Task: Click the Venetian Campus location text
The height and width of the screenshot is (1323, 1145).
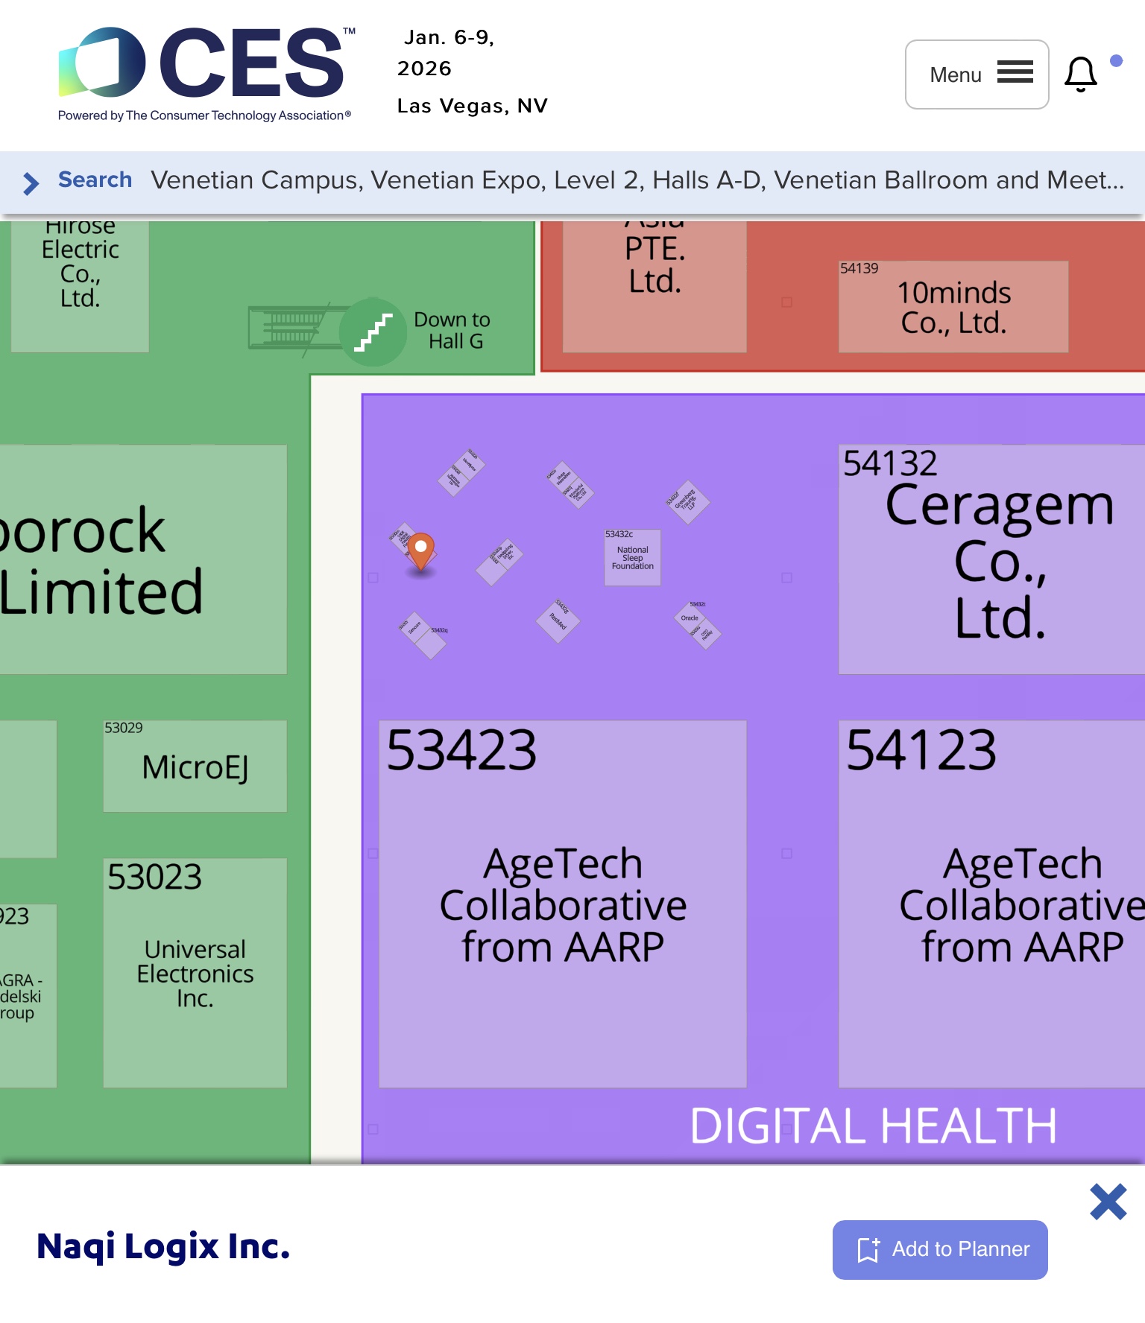Action: (637, 180)
